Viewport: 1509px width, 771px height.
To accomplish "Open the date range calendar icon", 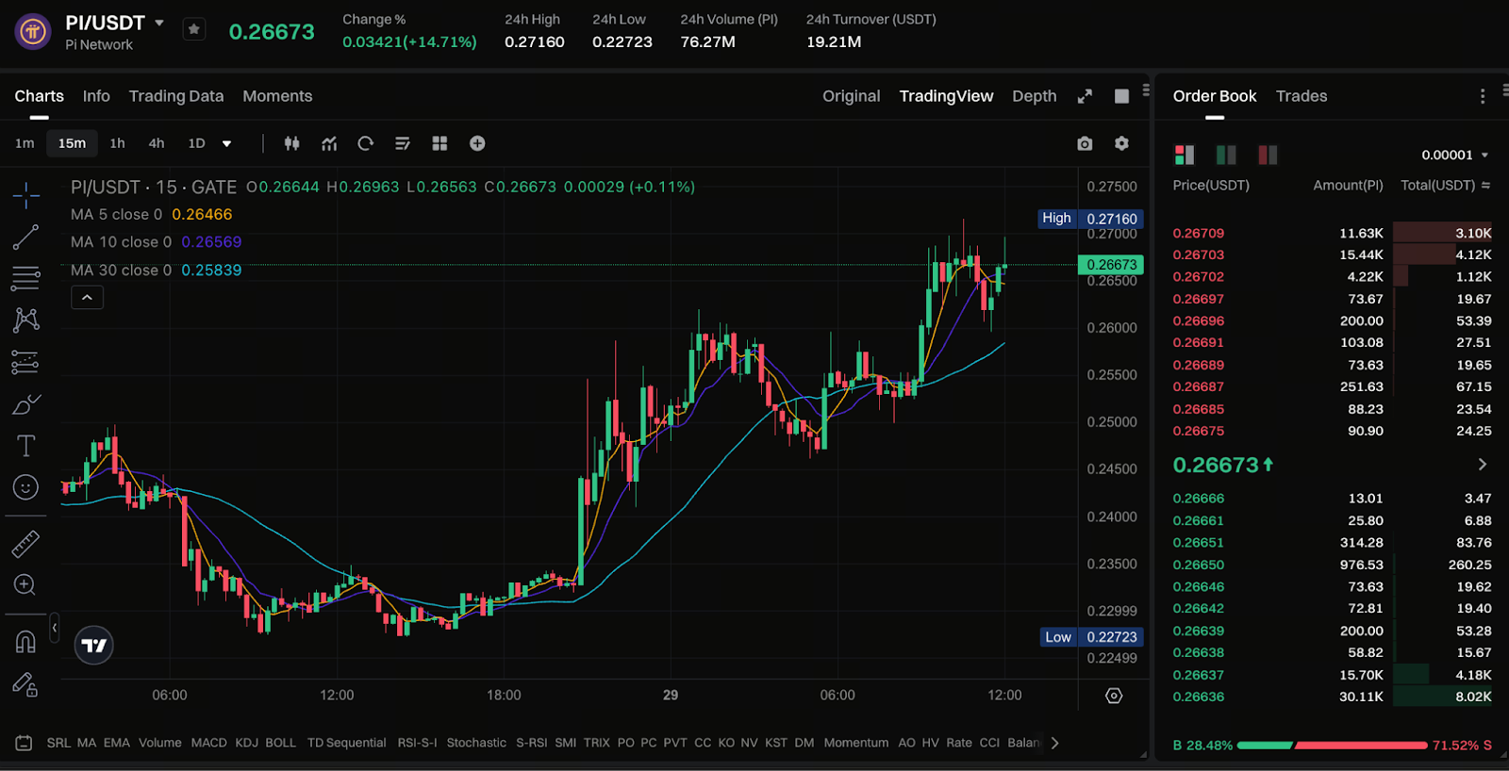I will point(25,743).
